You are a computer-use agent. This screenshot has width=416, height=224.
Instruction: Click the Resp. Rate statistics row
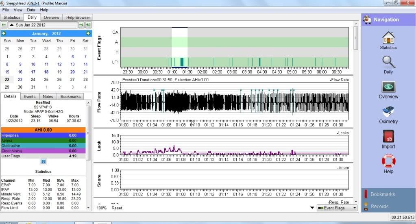click(x=41, y=198)
